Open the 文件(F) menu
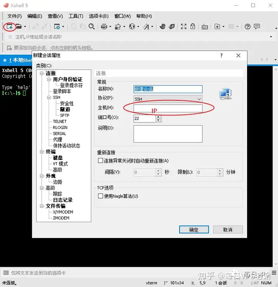This screenshot has height=287, width=278. tap(14, 16)
